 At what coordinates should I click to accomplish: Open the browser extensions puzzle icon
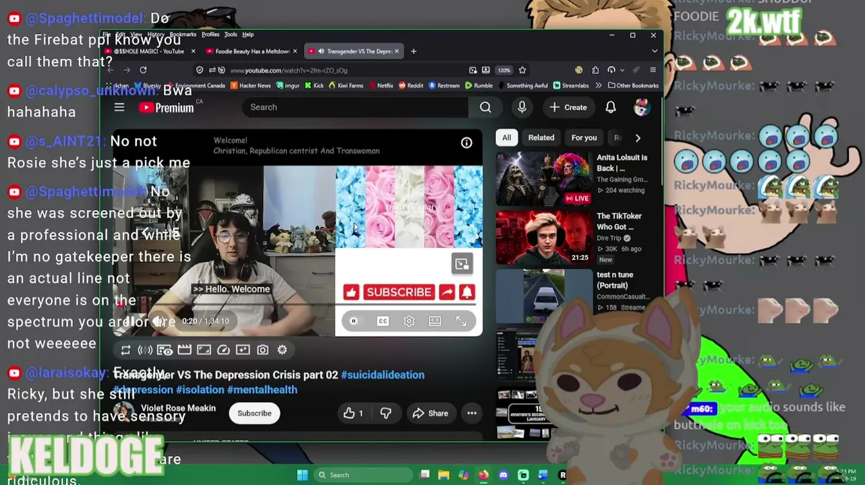(x=595, y=70)
